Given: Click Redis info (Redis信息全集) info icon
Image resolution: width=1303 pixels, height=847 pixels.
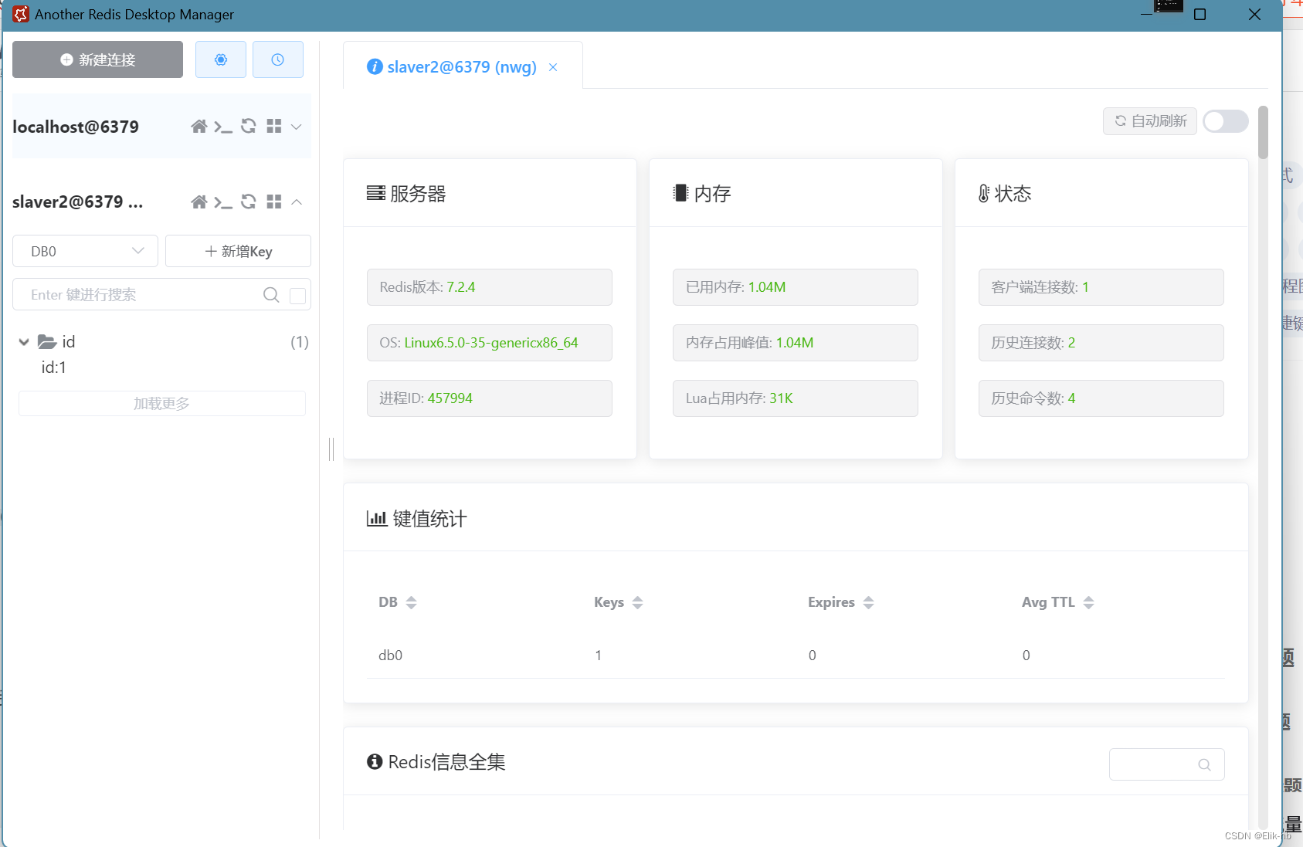Looking at the screenshot, I should pos(375,762).
